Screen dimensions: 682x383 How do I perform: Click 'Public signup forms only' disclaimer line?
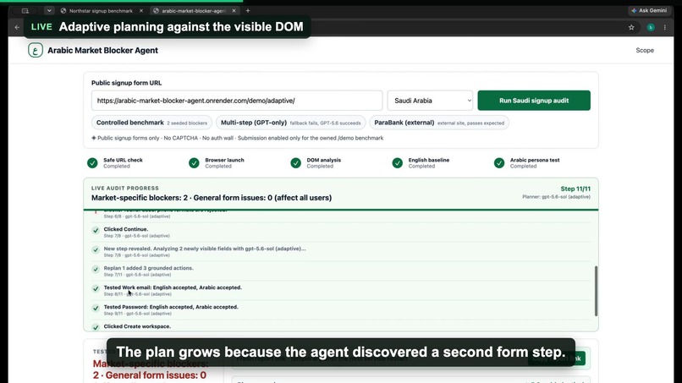[238, 138]
